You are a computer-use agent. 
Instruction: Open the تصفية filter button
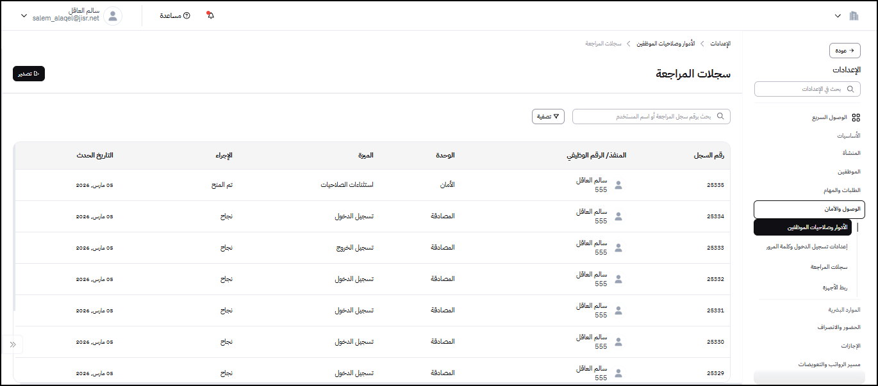point(548,117)
